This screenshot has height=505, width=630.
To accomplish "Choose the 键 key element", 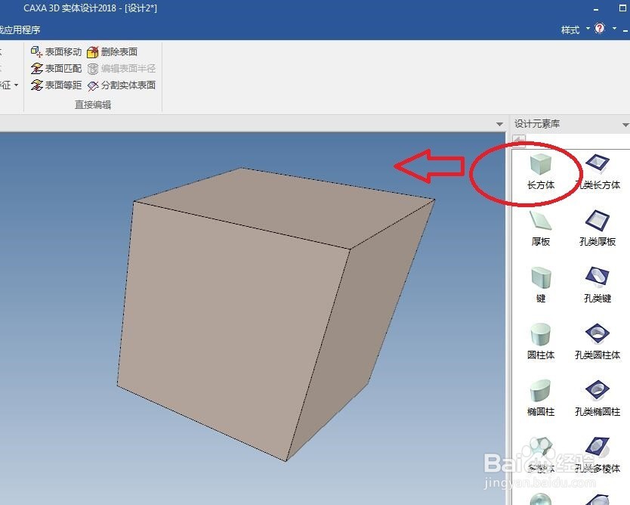I will pos(540,285).
